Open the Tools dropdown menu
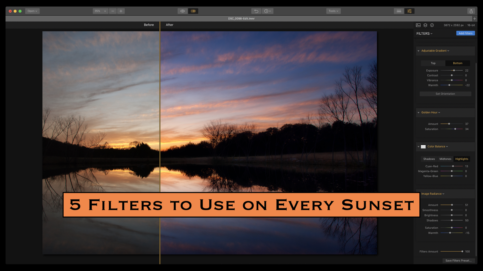This screenshot has width=483, height=271. (333, 11)
